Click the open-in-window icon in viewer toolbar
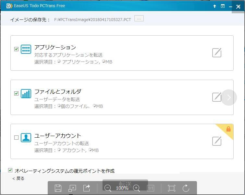The height and width of the screenshot is (195, 245). (x=72, y=188)
